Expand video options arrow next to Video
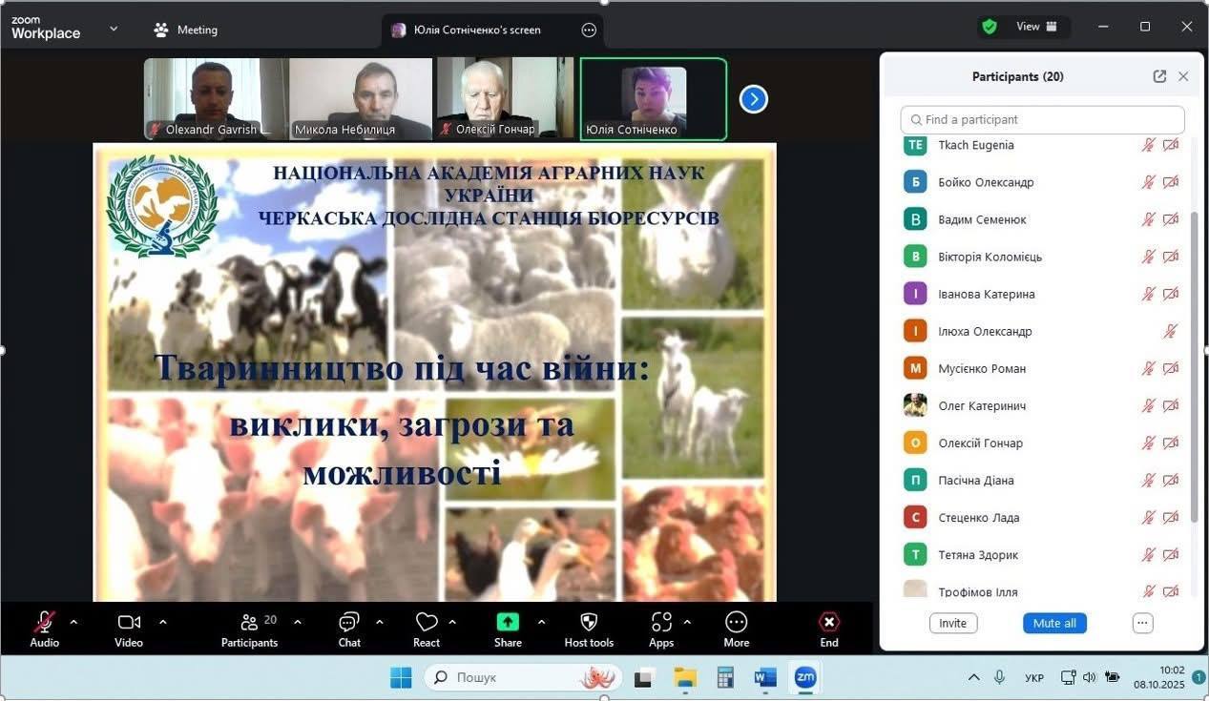The image size is (1209, 701). click(x=163, y=622)
